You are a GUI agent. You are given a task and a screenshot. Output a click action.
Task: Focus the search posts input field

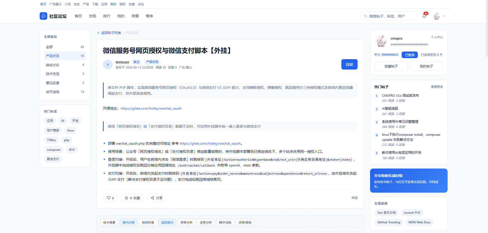389,16
